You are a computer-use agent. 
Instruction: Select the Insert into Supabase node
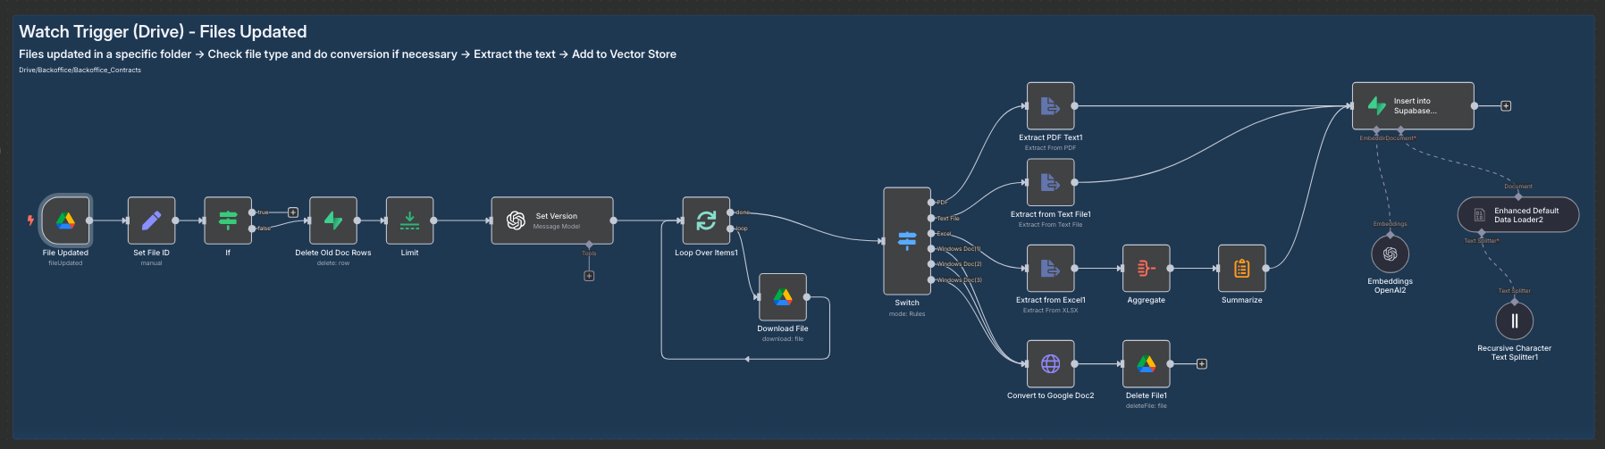[x=1413, y=106]
